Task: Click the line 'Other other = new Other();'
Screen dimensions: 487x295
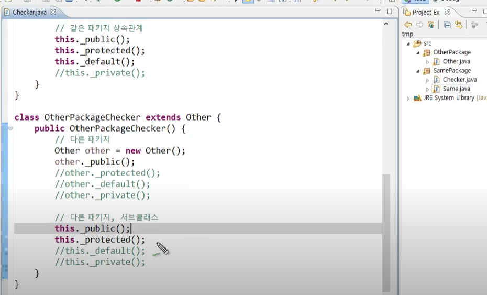Action: (120, 151)
